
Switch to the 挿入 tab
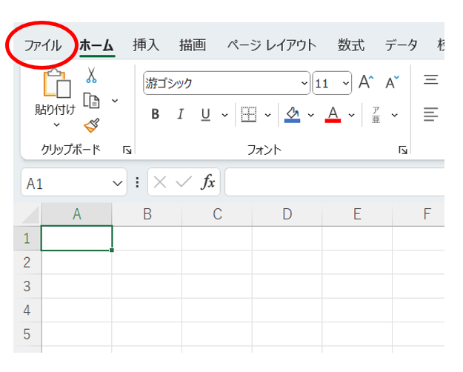(146, 45)
